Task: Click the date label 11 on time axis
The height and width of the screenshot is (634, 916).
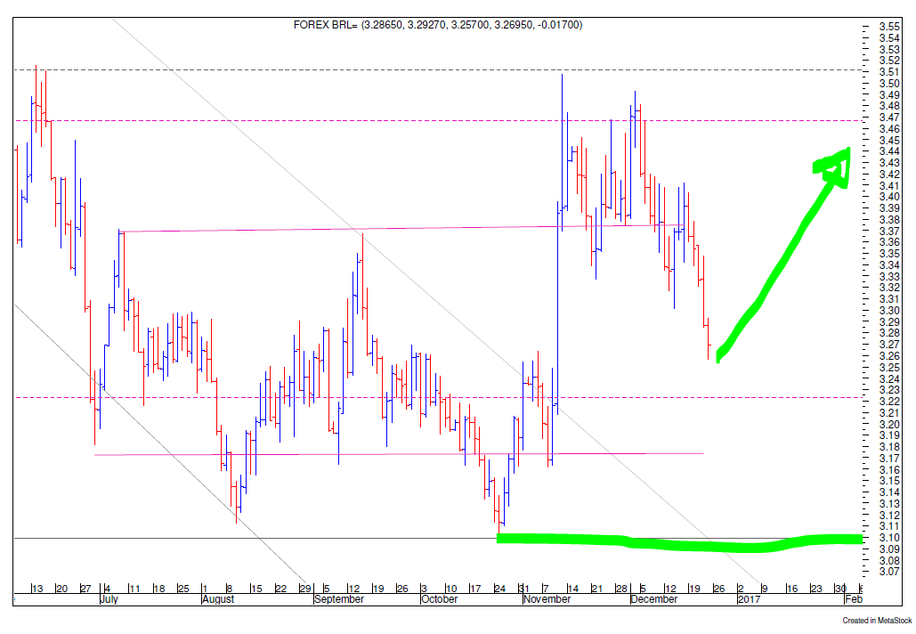Action: 134,589
